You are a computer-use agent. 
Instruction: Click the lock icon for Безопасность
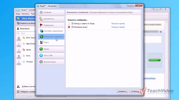[x=41, y=19]
